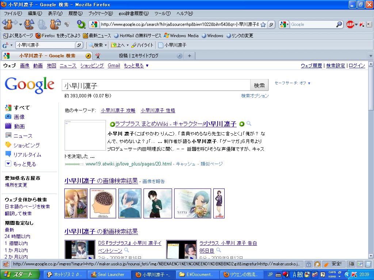This screenshot has width=374, height=280.
Task: Click the flag icon in the status bar
Action: 351,264
